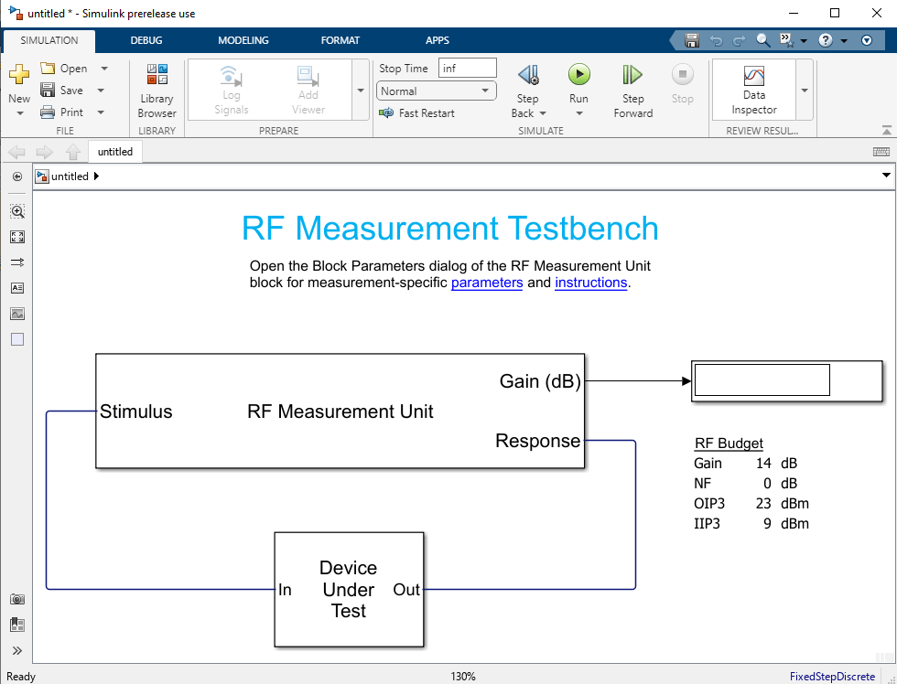Click the Image palette icon
Screen dimensions: 897x684
[17, 314]
